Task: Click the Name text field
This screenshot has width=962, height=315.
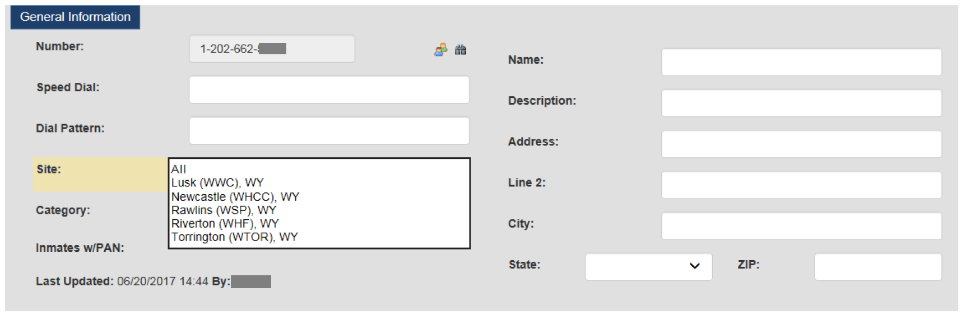Action: click(801, 62)
